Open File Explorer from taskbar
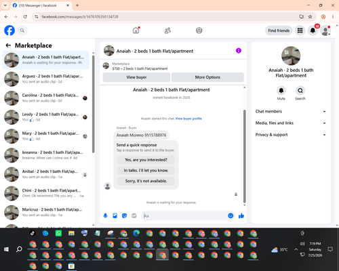The height and width of the screenshot is (271, 339). [71, 233]
